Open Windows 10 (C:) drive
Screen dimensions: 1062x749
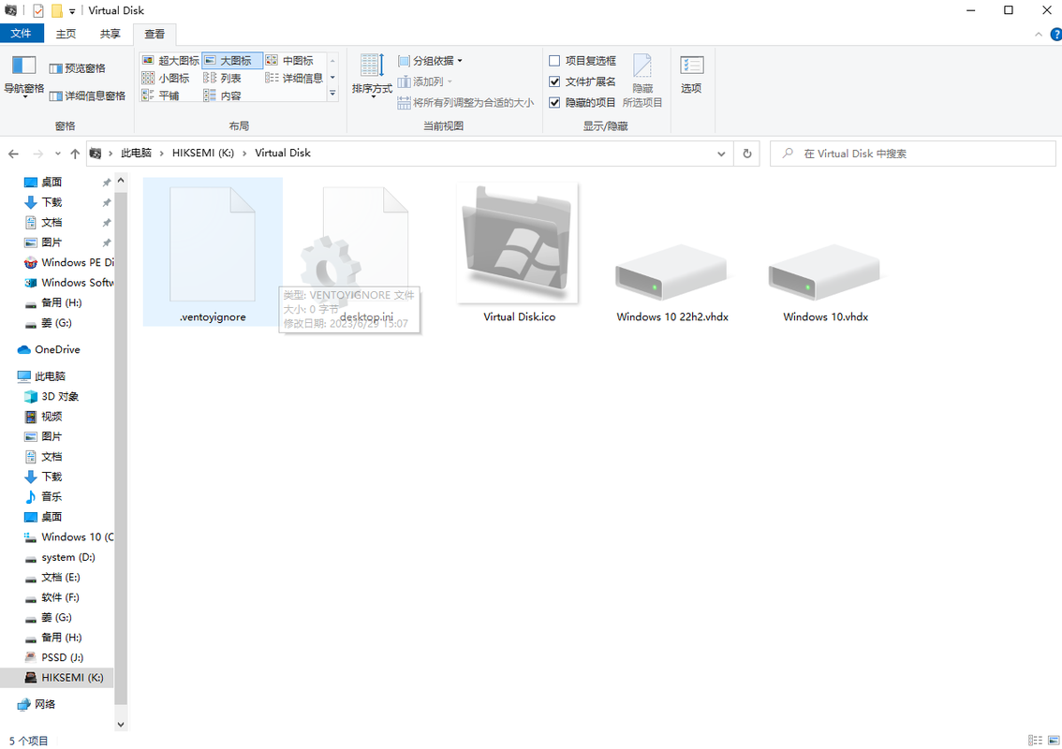[x=68, y=537]
